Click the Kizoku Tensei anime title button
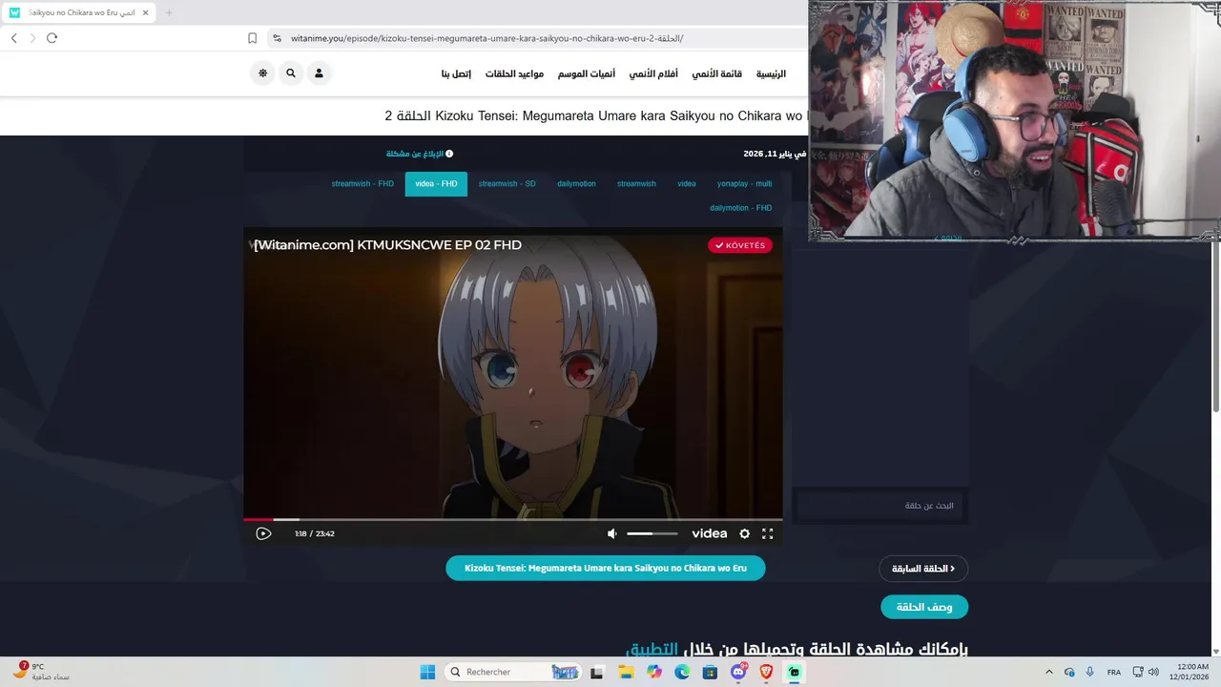The width and height of the screenshot is (1221, 687). pos(606,568)
